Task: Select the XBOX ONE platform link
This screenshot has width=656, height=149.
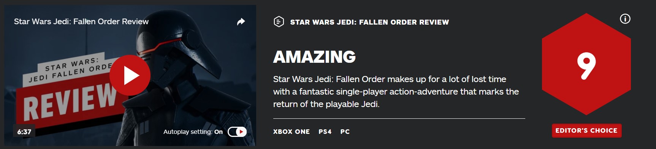Action: (x=292, y=132)
